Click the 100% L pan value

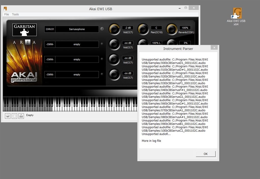(x=156, y=43)
